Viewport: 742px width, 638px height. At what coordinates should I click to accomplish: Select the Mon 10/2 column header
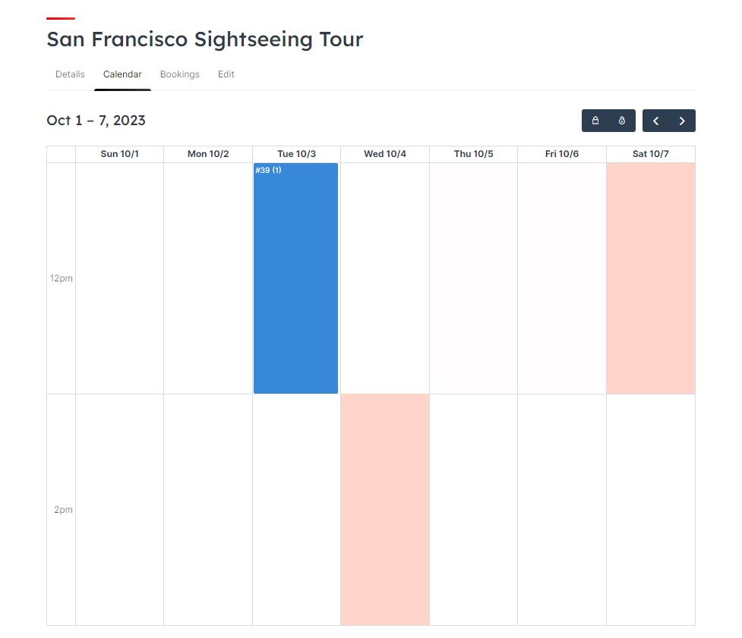tap(208, 154)
